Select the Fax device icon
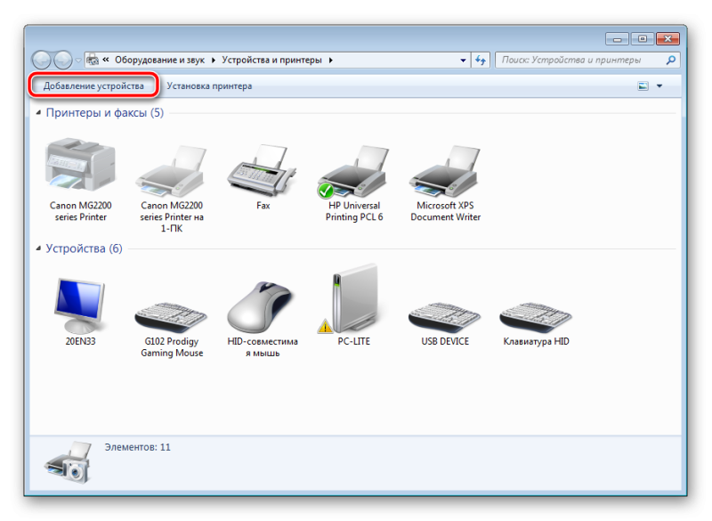The image size is (712, 521). click(263, 170)
